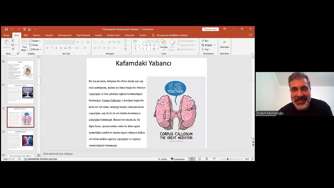
Task: Click Ne yapmak istediğinizi söyleyin box
Action: [172, 35]
